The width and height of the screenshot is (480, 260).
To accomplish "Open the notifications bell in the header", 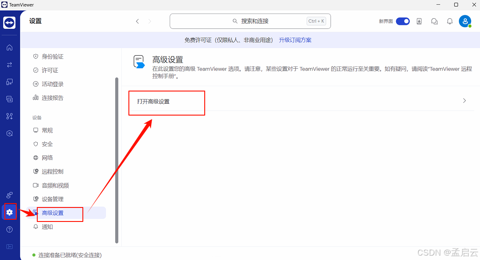I will (449, 21).
